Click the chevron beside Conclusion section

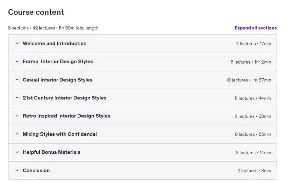coord(17,171)
